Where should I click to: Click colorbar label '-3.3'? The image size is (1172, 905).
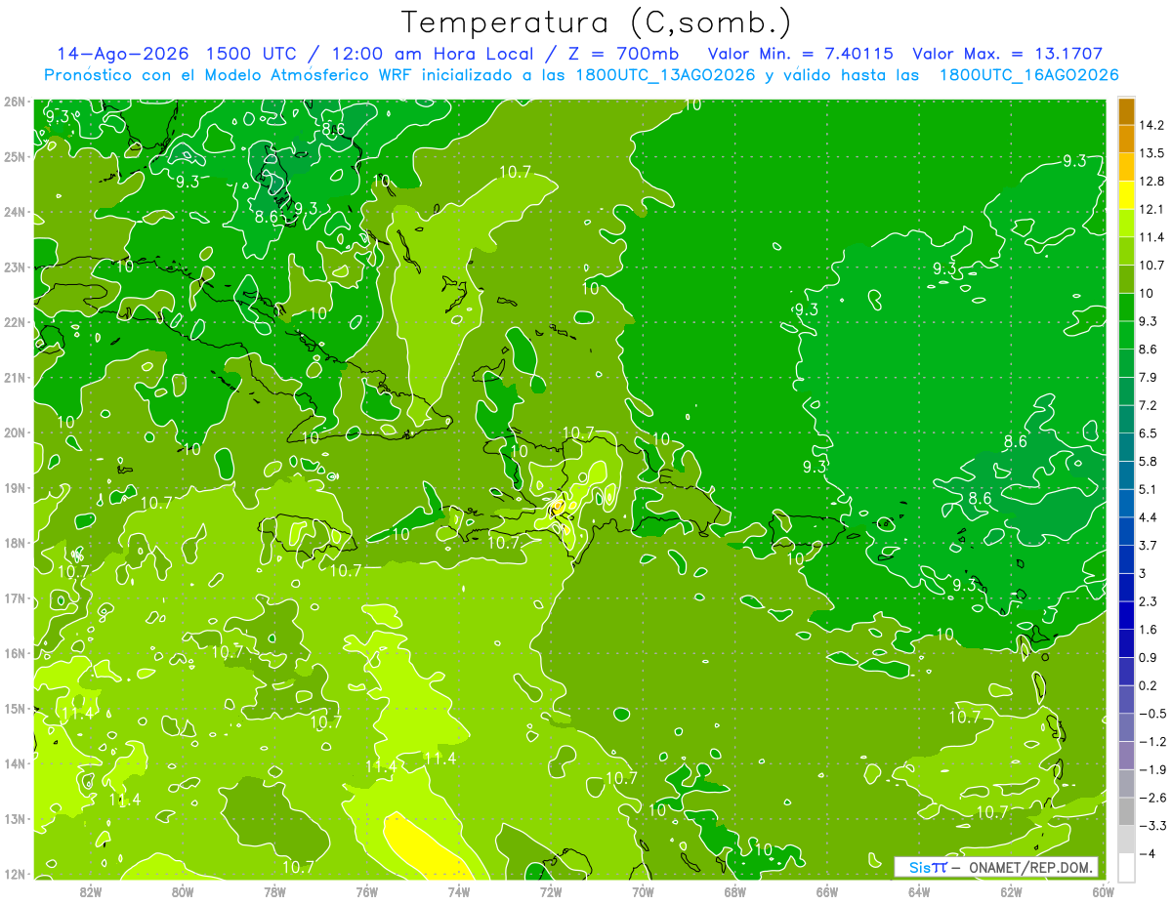[x=1151, y=825]
